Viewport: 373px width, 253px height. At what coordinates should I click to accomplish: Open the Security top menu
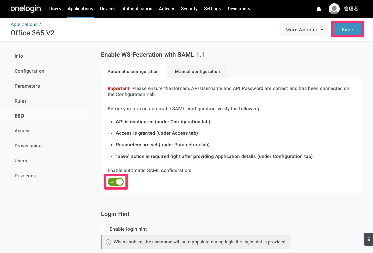[189, 9]
